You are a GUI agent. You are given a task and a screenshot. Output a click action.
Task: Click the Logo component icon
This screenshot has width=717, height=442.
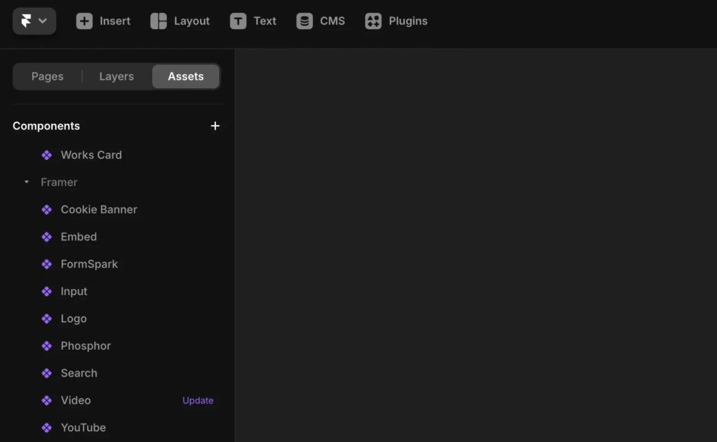coord(46,319)
